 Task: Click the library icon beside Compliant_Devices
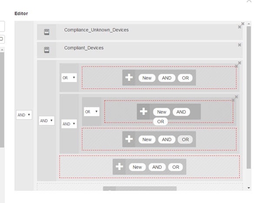(47, 50)
